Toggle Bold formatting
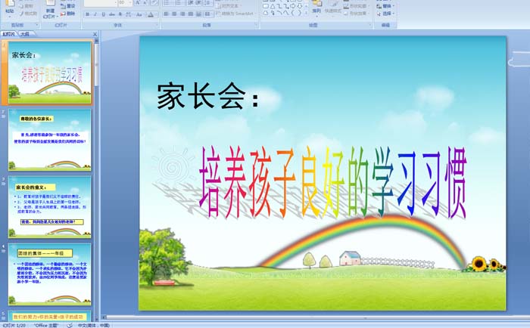 [88, 14]
